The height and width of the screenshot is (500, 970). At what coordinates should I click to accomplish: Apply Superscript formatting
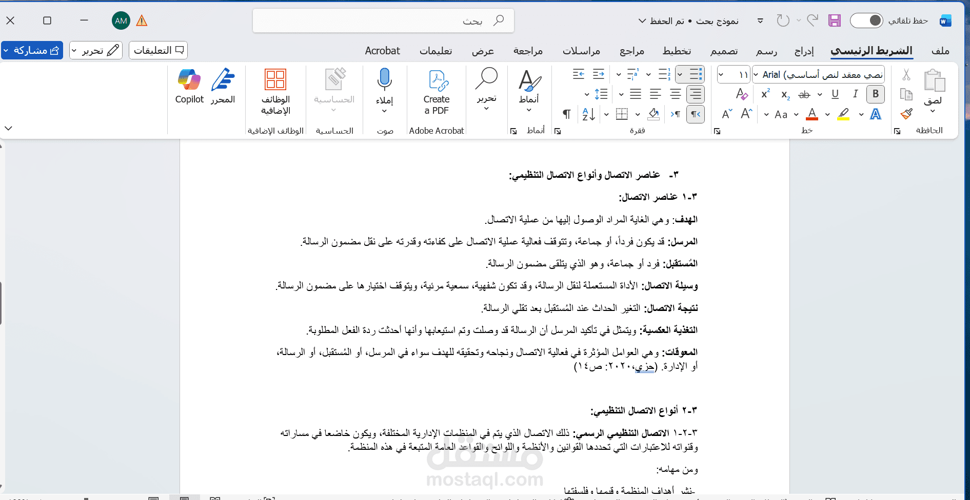(x=765, y=94)
